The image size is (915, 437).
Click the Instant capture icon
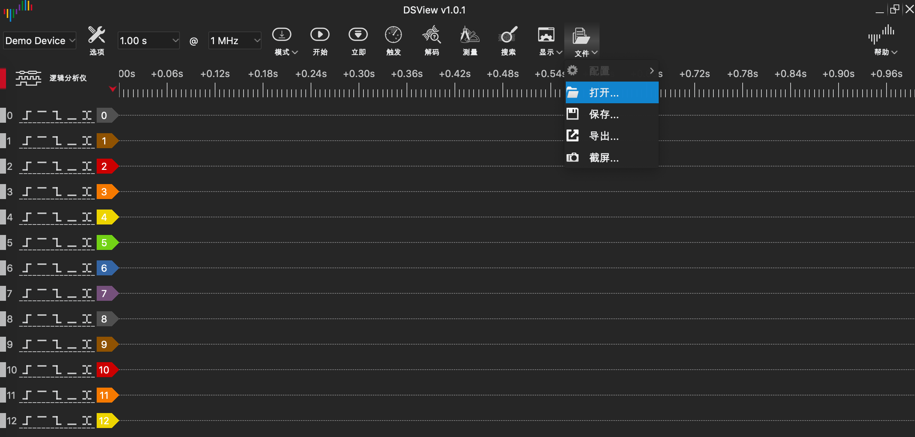[x=358, y=35]
